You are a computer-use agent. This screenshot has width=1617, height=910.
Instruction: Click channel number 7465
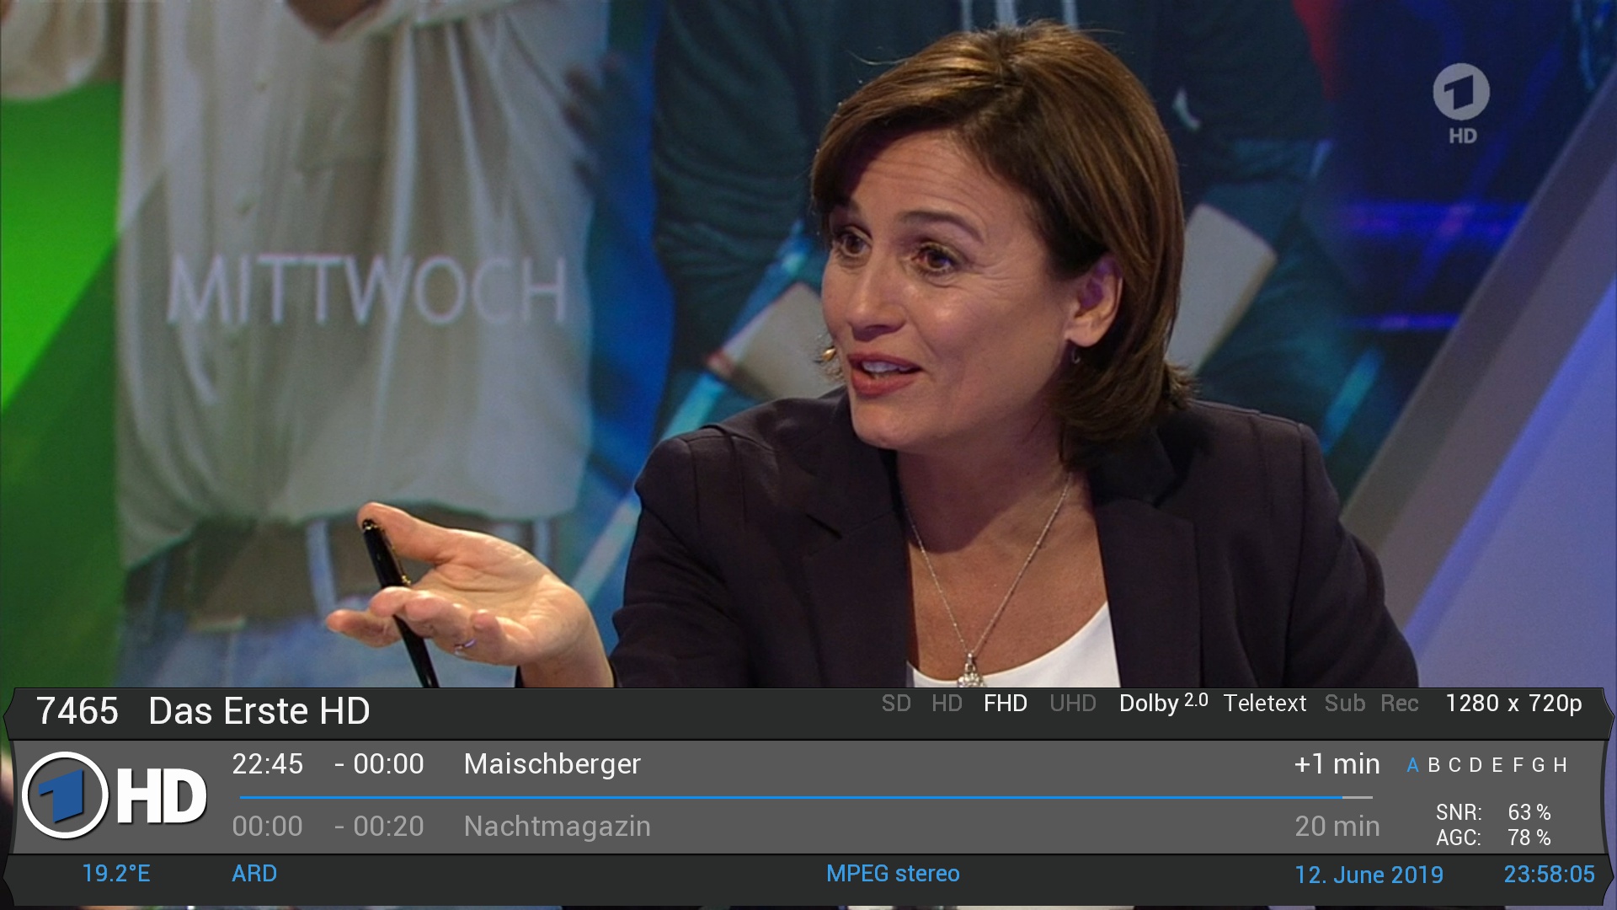(77, 711)
